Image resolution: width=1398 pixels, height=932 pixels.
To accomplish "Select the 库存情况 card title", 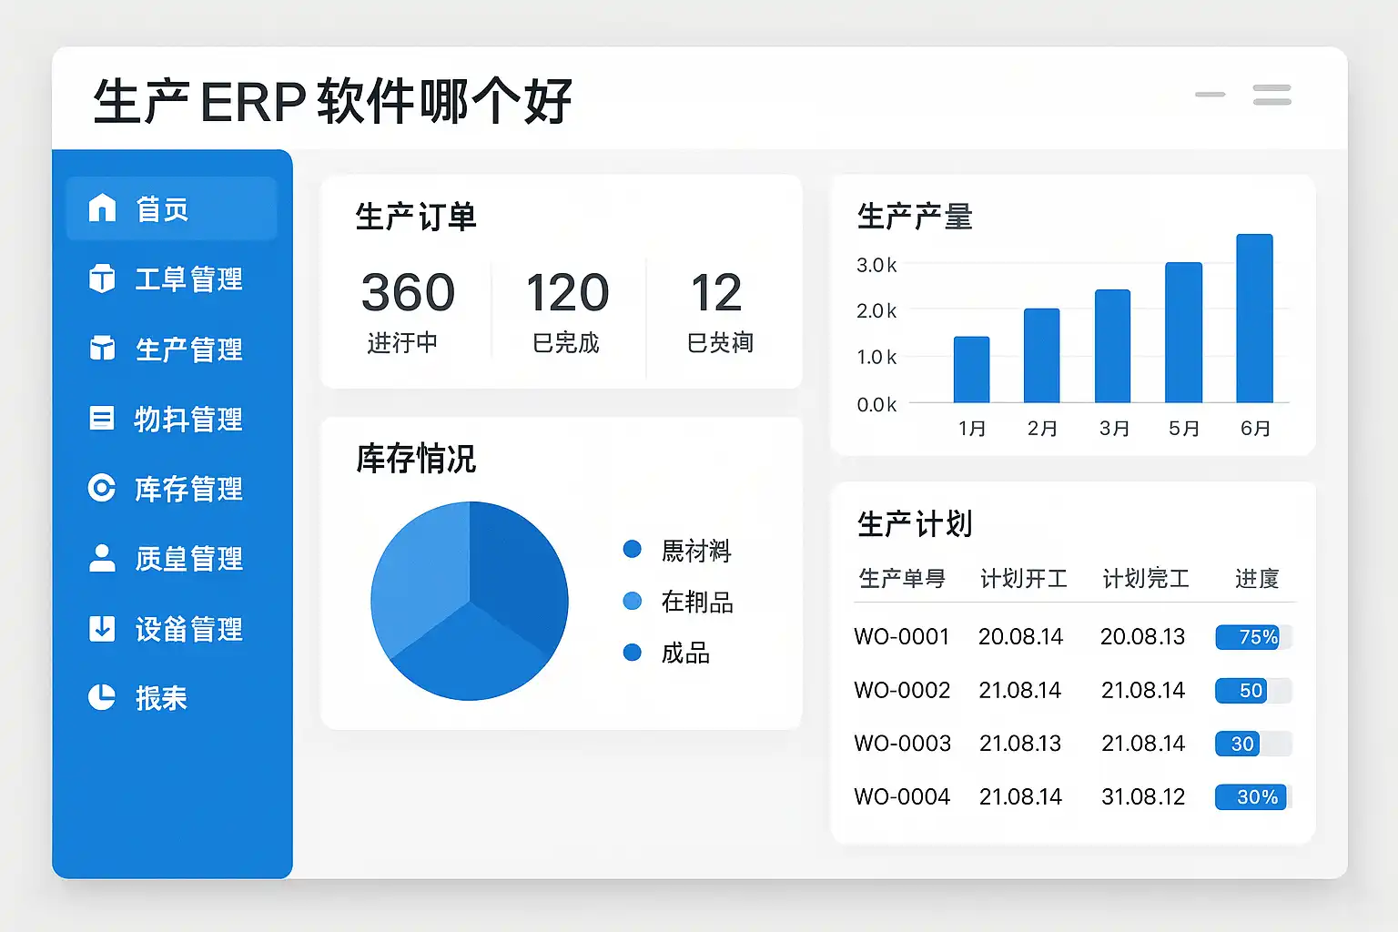I will point(416,458).
